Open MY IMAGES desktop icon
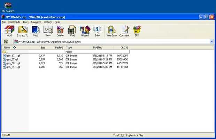The height and width of the screenshot is (139, 216). click(x=8, y=7)
